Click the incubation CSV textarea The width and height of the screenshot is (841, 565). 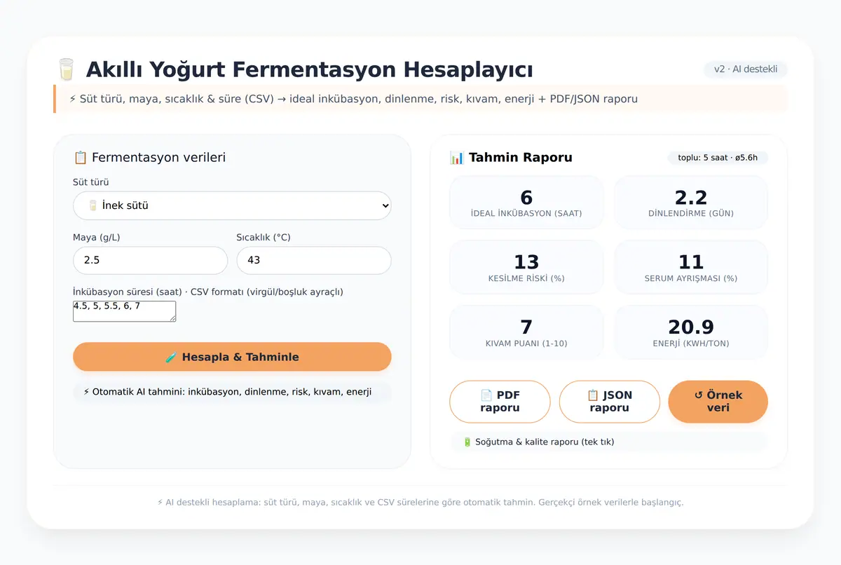click(x=124, y=311)
